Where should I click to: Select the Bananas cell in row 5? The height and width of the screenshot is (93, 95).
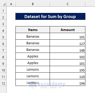pyautogui.click(x=33, y=36)
